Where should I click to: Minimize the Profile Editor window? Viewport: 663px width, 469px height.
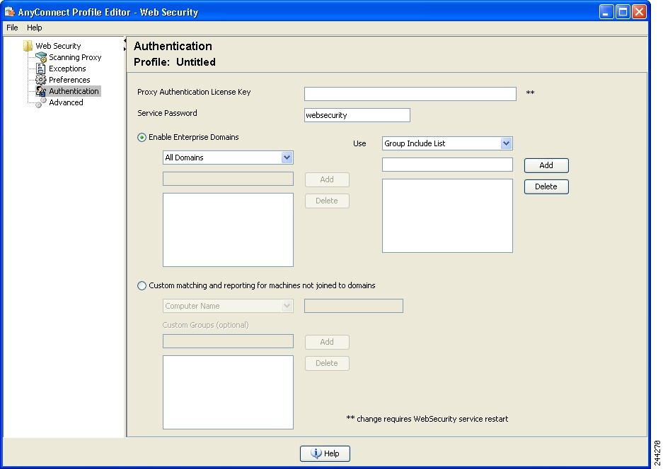point(606,11)
